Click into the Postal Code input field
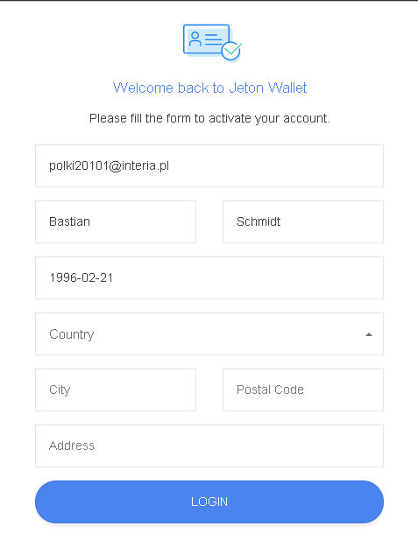This screenshot has height=554, width=418. (303, 390)
